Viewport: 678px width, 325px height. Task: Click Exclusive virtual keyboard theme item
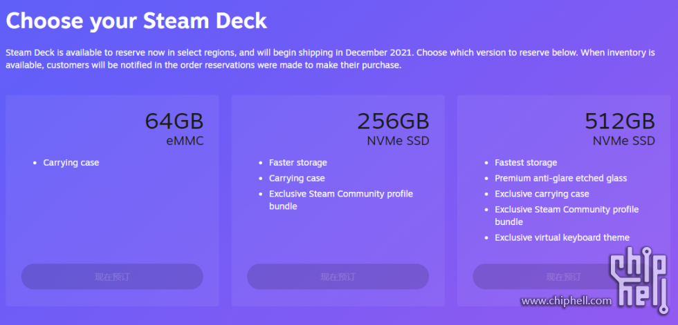(x=562, y=237)
